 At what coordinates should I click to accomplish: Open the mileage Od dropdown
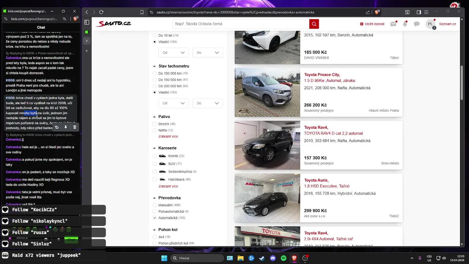174,103
